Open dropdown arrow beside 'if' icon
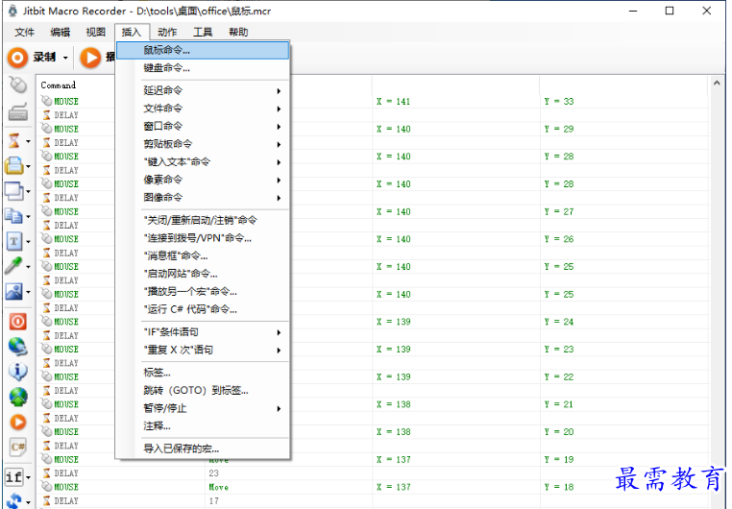Viewport: 732px width, 509px height. (x=29, y=477)
